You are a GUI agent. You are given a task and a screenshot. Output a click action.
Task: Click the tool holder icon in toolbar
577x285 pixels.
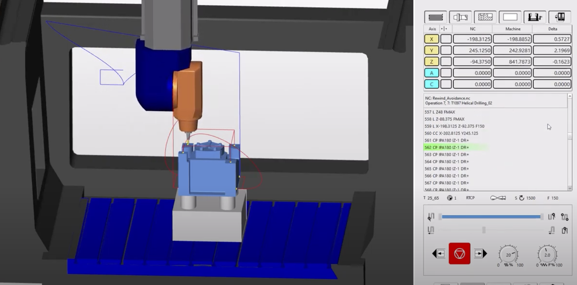[x=460, y=17]
